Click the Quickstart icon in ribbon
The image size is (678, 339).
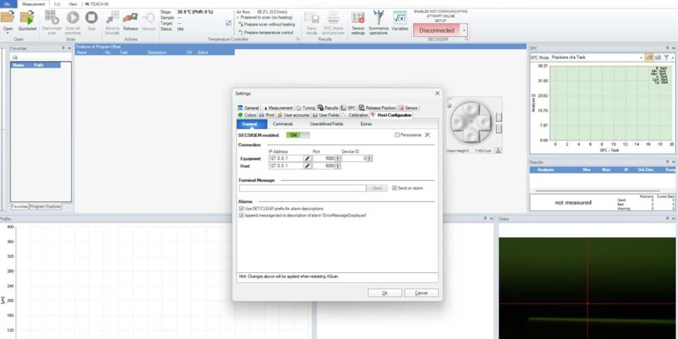point(27,18)
